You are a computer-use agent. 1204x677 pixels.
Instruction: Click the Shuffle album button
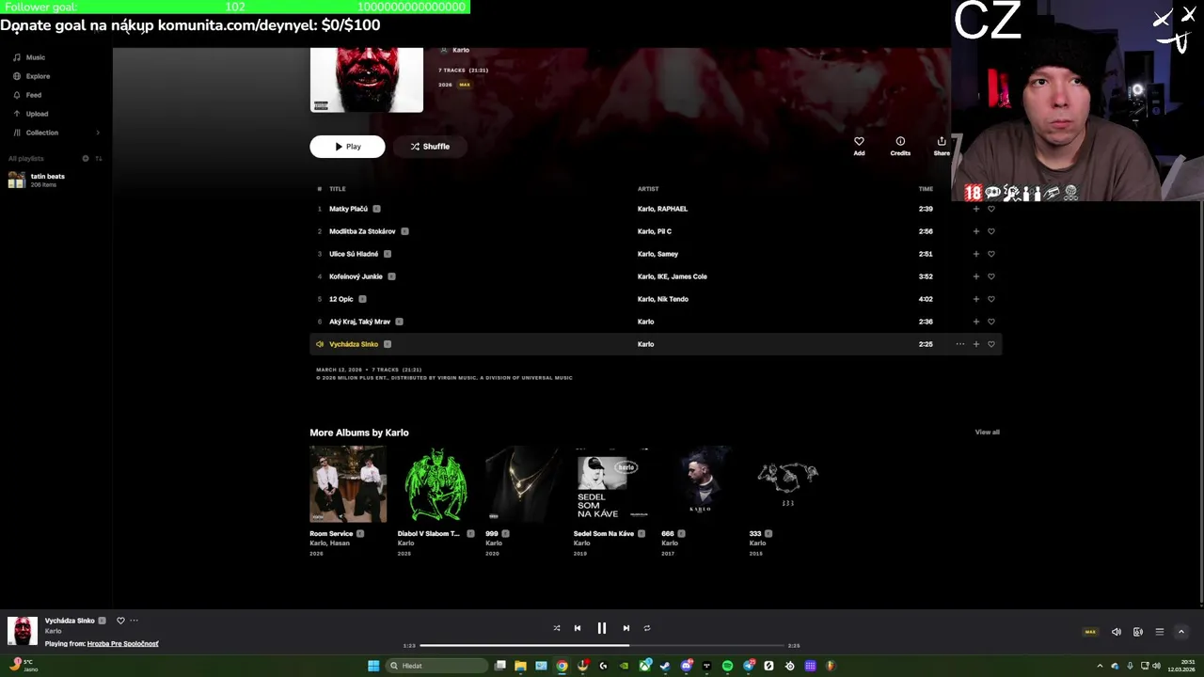[430, 147]
